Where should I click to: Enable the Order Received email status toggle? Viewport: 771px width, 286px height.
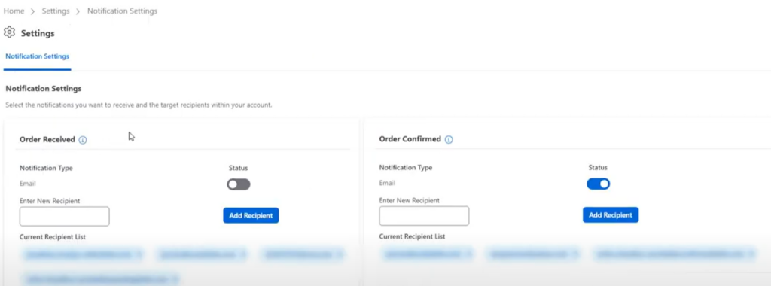[x=239, y=184]
